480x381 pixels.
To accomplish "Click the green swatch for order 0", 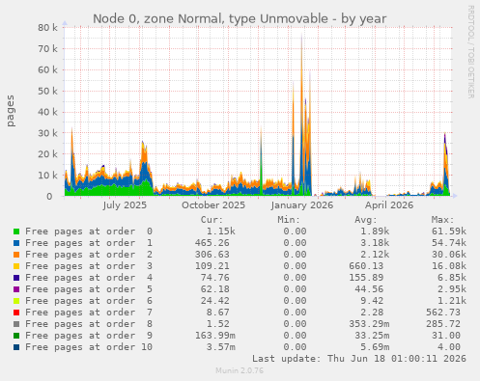I will [16, 231].
